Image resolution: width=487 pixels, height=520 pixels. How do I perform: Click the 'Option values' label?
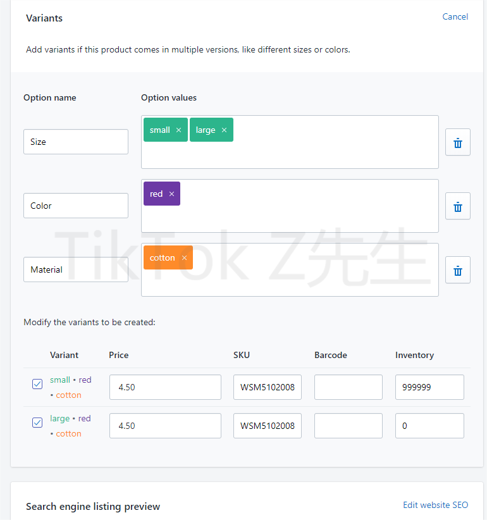pyautogui.click(x=169, y=97)
